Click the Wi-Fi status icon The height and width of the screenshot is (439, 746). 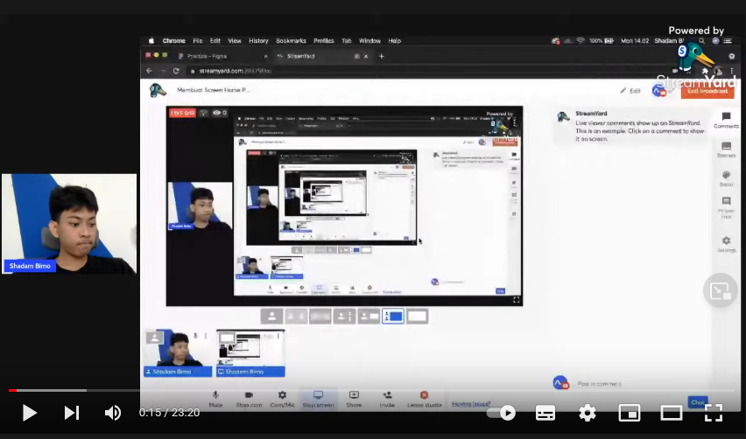click(x=581, y=41)
